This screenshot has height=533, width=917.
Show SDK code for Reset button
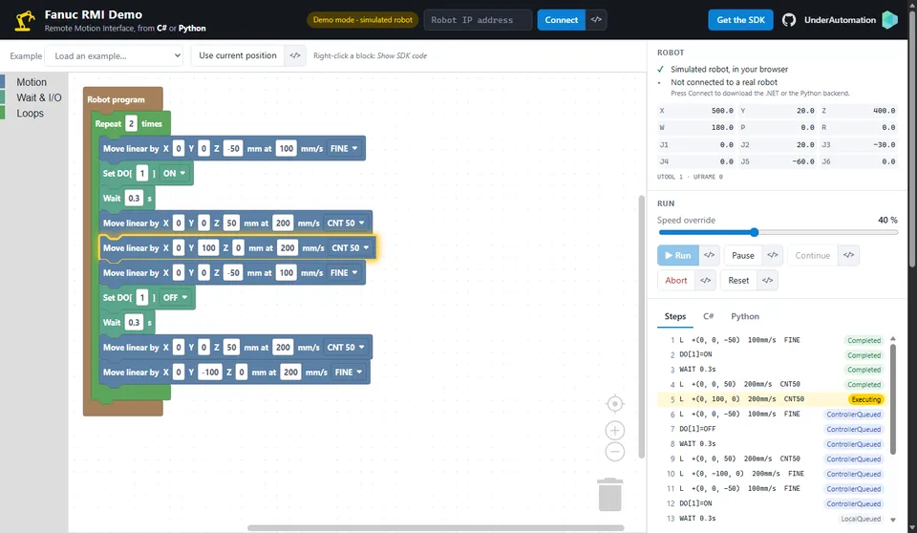point(767,280)
